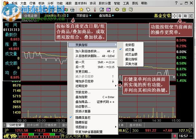Choose 变更日期... from the context menu

(92, 72)
